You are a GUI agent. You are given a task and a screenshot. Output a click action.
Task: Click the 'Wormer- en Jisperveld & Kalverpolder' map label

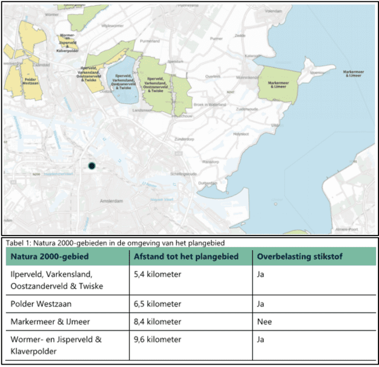(68, 43)
